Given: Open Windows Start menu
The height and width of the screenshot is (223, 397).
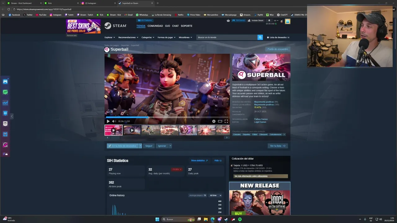Looking at the screenshot, I should point(157,219).
